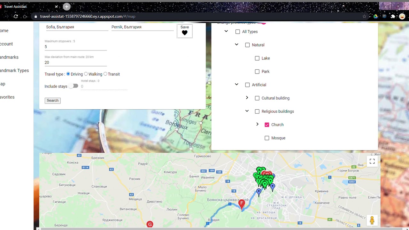409x230 pixels.
Task: Uncheck the Church checkbox
Action: [267, 125]
